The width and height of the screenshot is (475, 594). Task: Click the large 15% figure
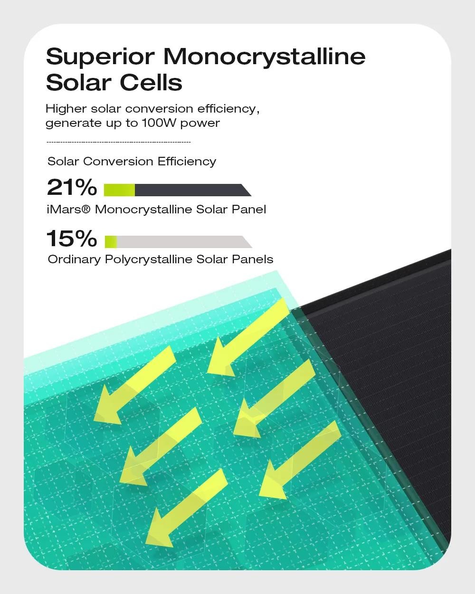coord(72,239)
